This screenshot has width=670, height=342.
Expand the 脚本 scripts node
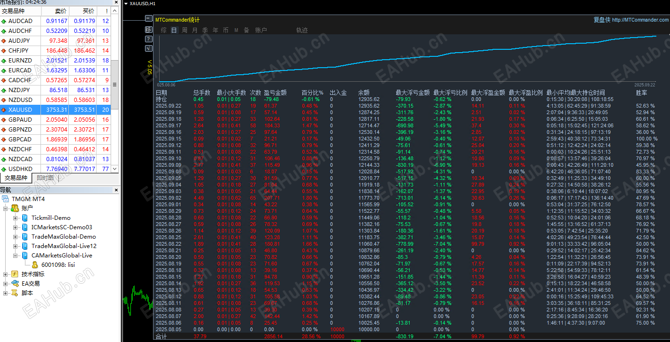coord(6,293)
